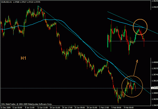Click the 25 Jan 09:00 time label
This screenshot has height=109, width=158.
[x=80, y=107]
